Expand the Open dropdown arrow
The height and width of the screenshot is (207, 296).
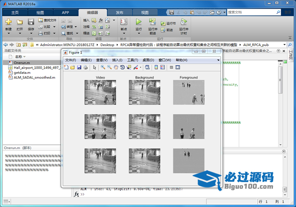[x=20, y=34]
